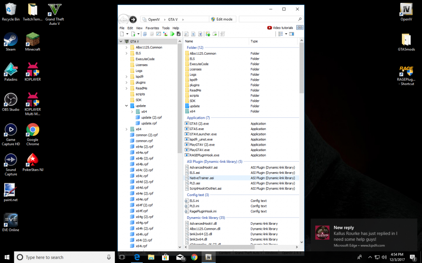Select the scripts folder in the tree
Screen dimensions: 422x263
(140, 94)
